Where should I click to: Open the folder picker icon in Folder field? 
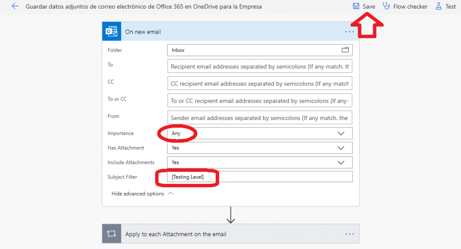point(345,50)
